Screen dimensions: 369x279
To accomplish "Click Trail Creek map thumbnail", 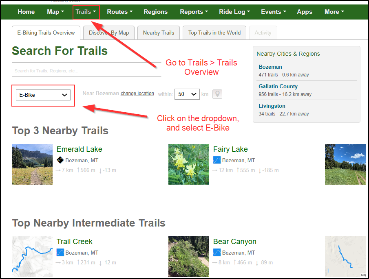I will pos(32,257).
